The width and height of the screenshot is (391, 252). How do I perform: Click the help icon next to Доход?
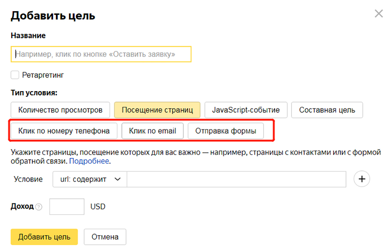[38, 207]
